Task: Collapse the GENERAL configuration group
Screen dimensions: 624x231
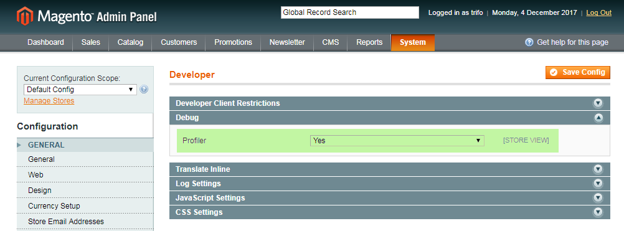Action: (x=85, y=145)
